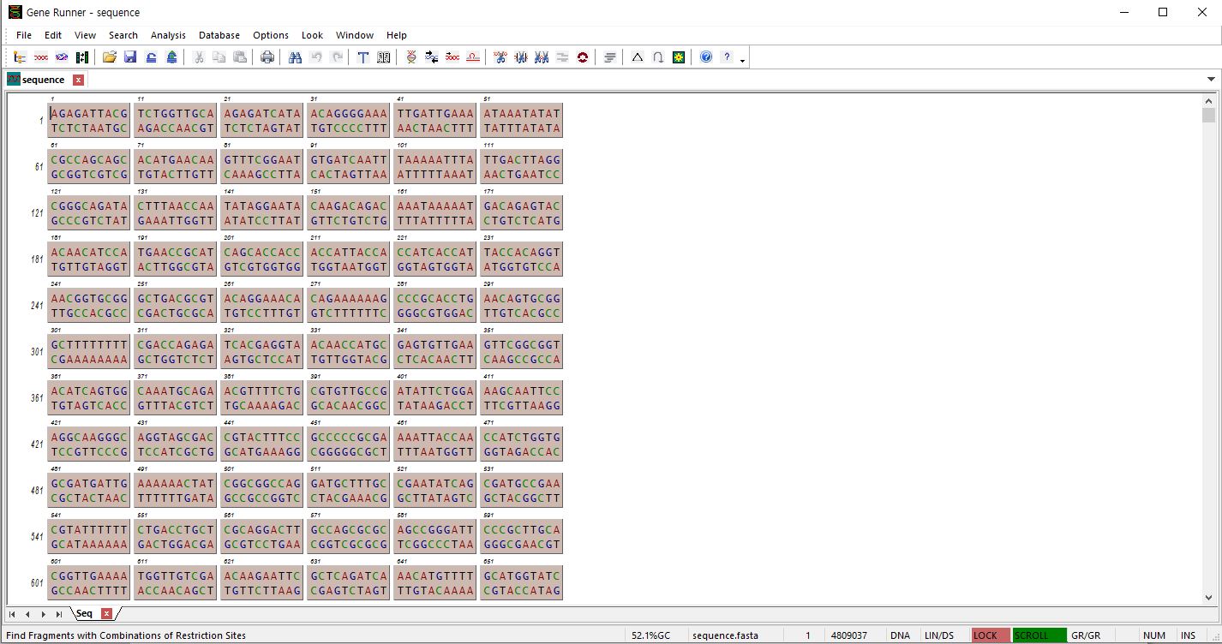Viewport: 1222px width, 644px height.
Task: Click the red DNA sequence icon
Action: tap(41, 57)
